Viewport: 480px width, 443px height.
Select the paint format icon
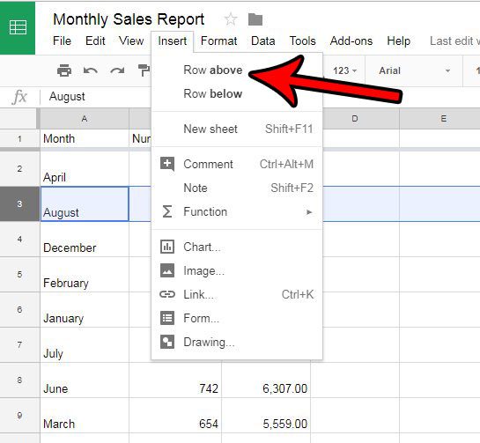click(x=144, y=70)
